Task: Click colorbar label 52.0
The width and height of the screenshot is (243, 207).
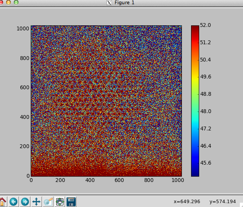Action: click(x=205, y=25)
